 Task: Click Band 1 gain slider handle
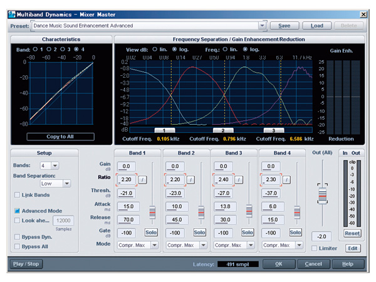click(152, 212)
